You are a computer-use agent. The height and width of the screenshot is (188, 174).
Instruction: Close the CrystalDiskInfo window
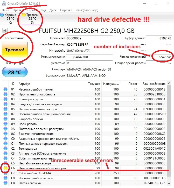coord(168,3)
